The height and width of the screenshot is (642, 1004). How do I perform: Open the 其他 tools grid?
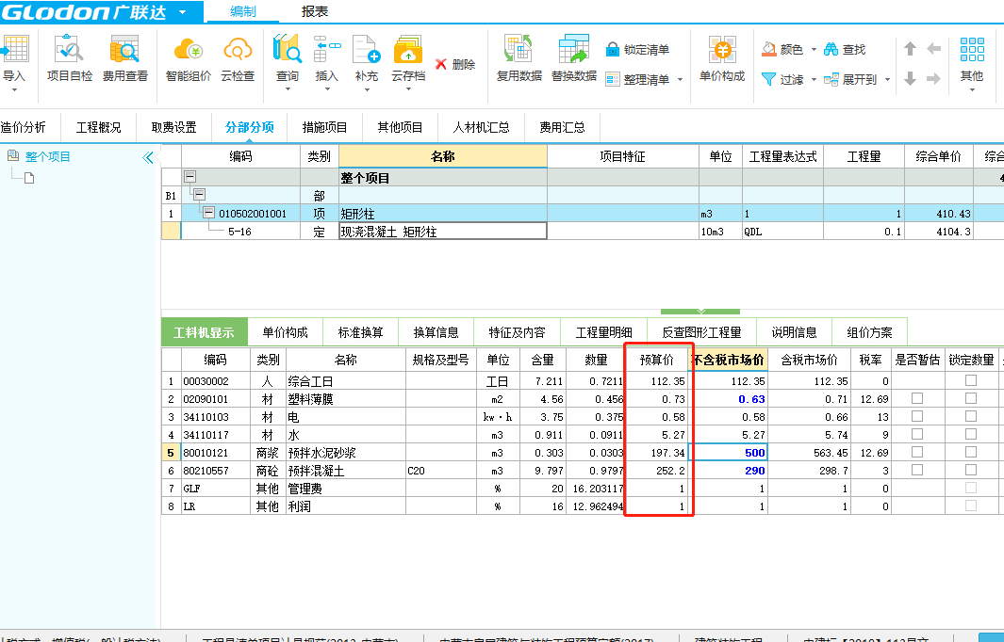click(972, 50)
